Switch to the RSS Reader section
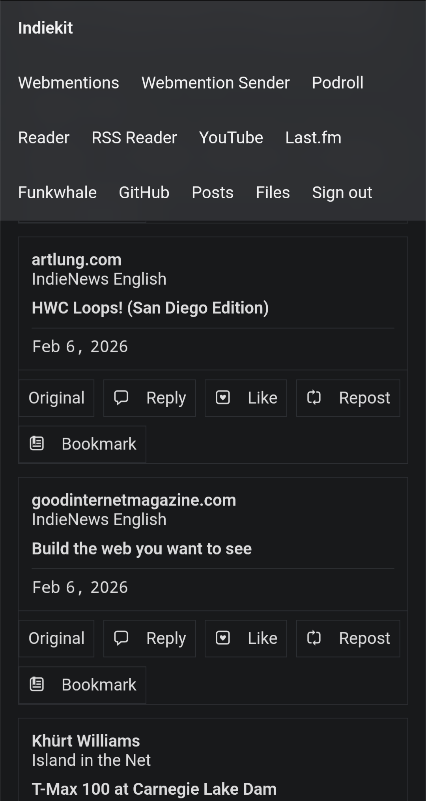 pos(134,137)
